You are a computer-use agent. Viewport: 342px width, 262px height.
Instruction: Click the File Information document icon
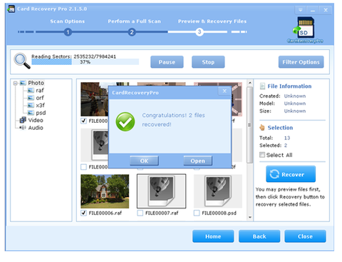(262, 86)
